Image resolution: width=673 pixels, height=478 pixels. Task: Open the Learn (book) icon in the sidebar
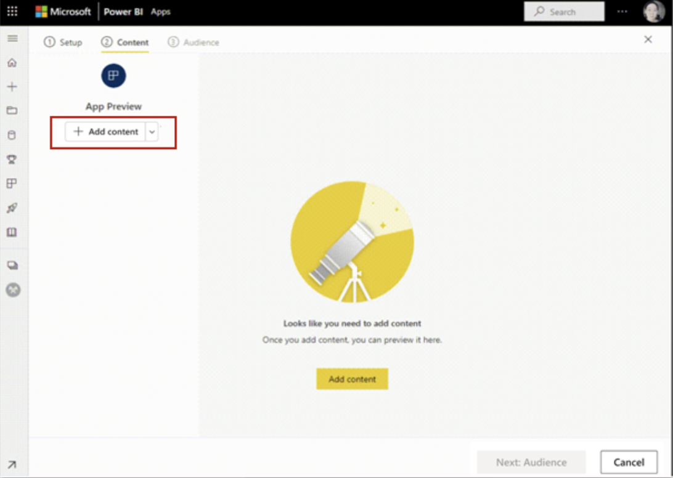[13, 232]
